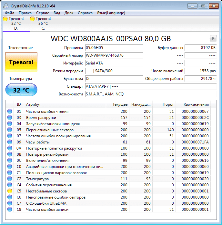The width and height of the screenshot is (222, 225).
Task: Click blue status dot for CRC-ошибки UltraDMA
Action: click(10, 203)
